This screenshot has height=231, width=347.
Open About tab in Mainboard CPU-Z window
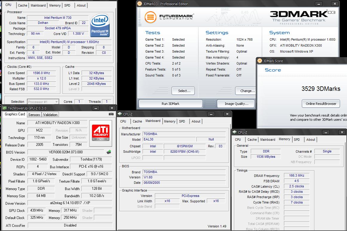pos(196,121)
